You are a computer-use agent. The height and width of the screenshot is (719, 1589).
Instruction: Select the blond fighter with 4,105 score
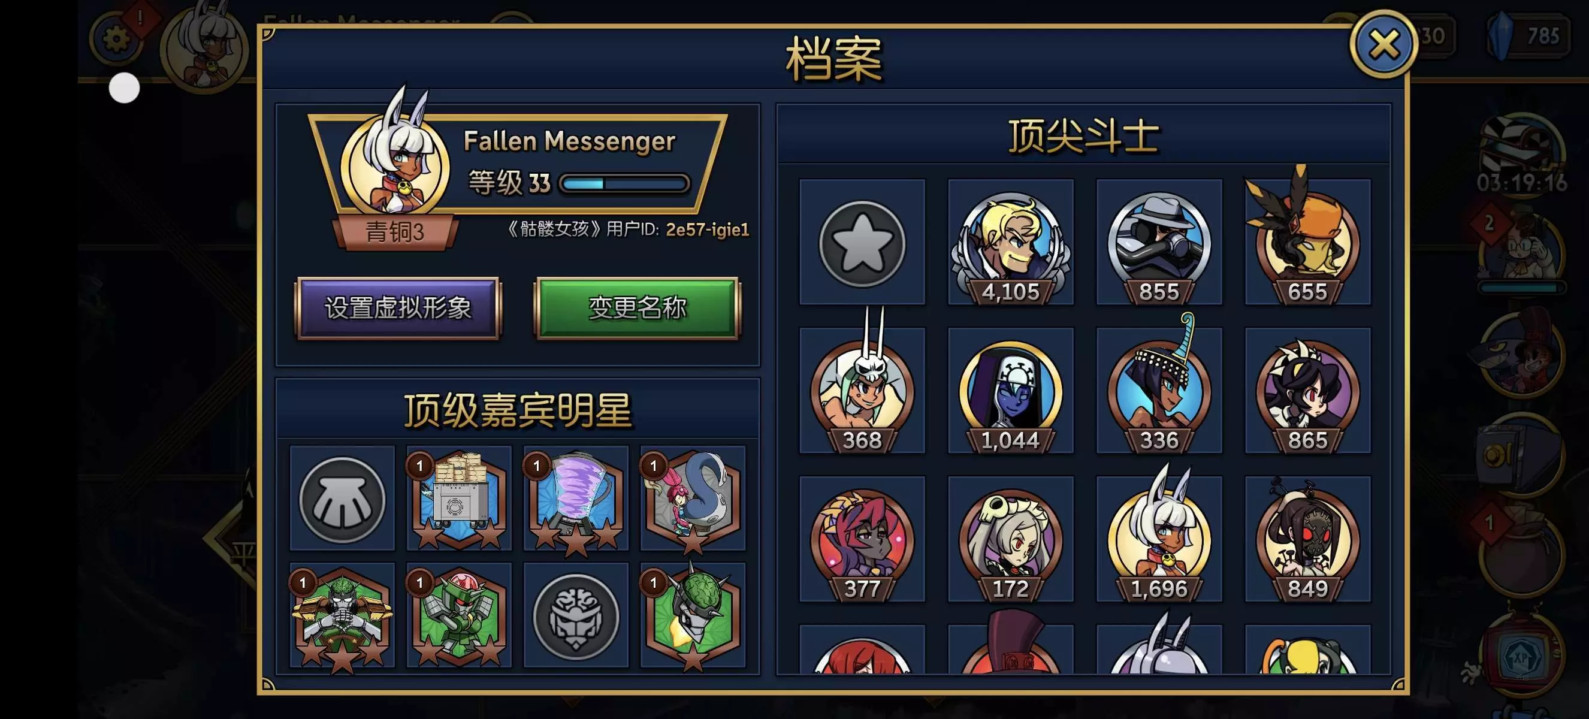click(1010, 241)
